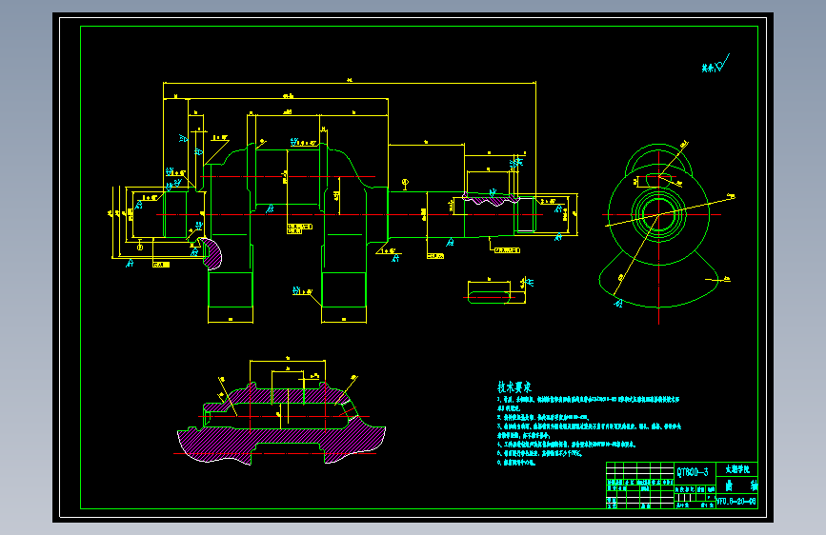Click the left counterweight rectangle
Viewport: 826px width, 535px height.
coord(231,289)
